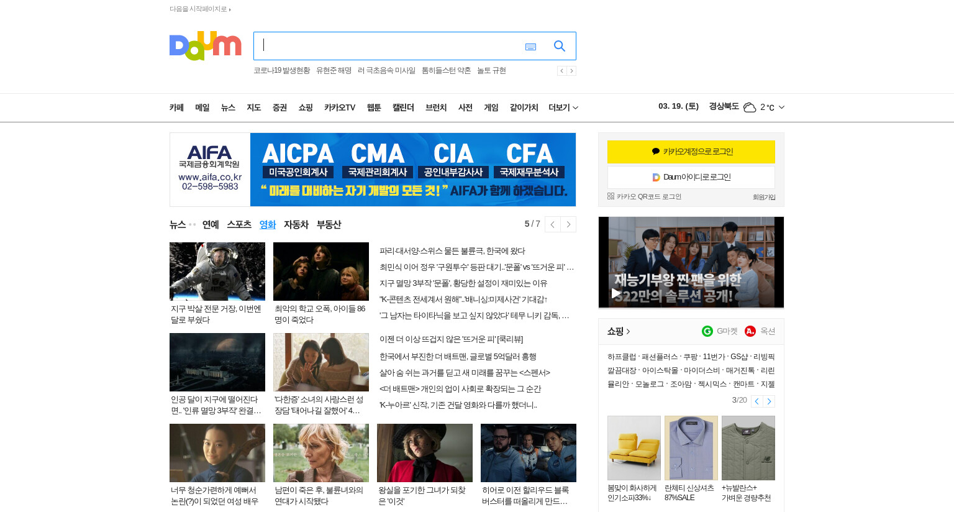Go to previous news page arrow
The image size is (954, 512).
tap(552, 224)
